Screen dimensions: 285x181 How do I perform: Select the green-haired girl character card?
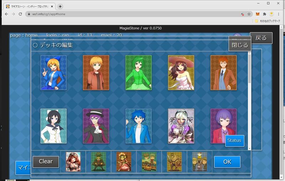(139, 73)
